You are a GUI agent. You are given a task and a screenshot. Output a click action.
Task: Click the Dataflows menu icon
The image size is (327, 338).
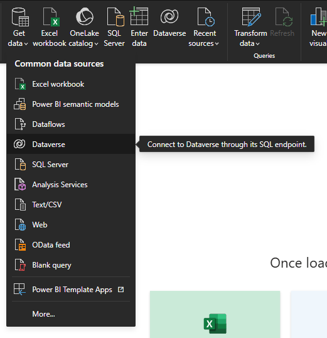pyautogui.click(x=20, y=124)
